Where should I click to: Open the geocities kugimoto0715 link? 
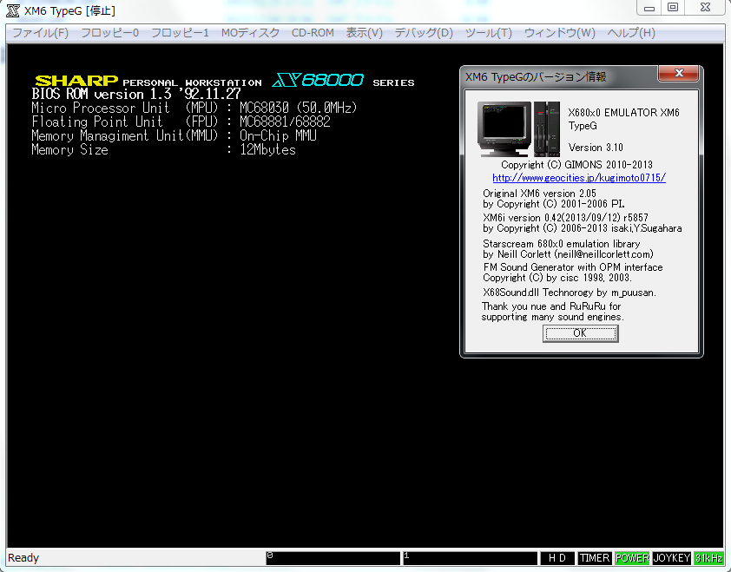(x=579, y=178)
